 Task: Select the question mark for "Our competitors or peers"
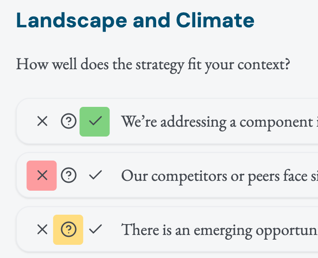[x=69, y=176]
